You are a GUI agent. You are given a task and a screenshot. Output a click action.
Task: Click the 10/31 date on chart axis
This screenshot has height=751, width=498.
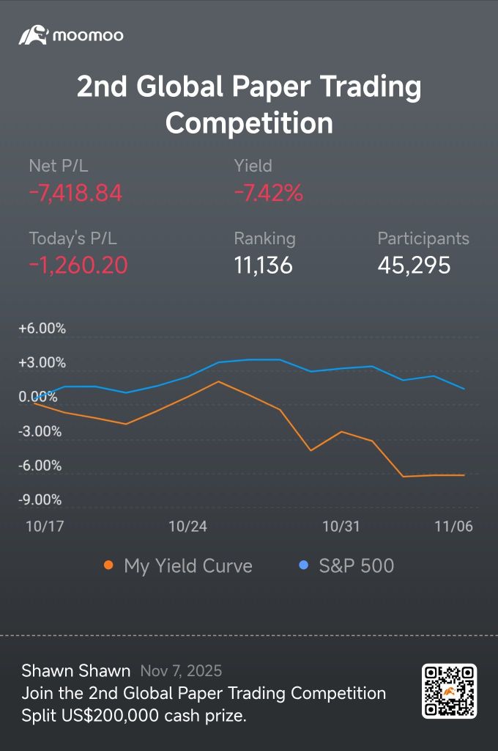(341, 527)
